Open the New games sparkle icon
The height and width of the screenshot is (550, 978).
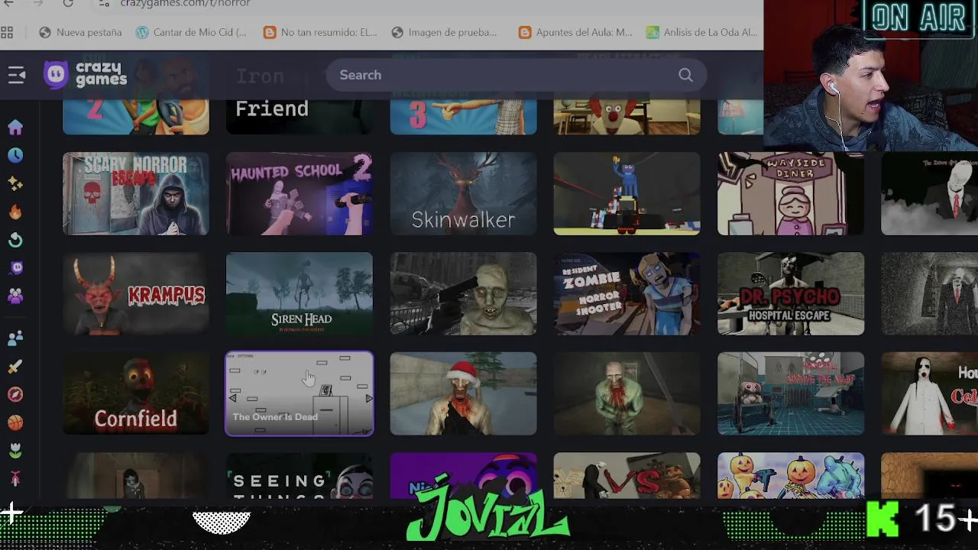(15, 183)
